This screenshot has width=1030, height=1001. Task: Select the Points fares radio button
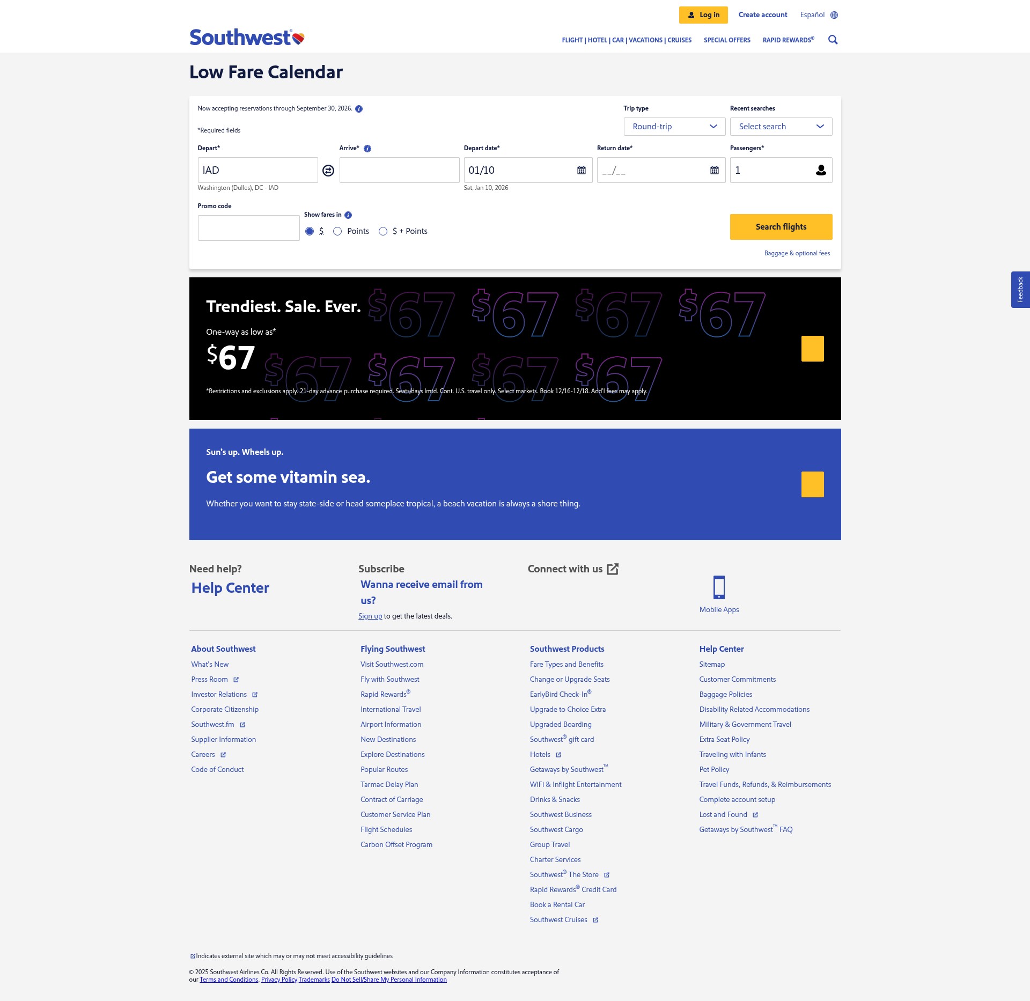point(337,231)
